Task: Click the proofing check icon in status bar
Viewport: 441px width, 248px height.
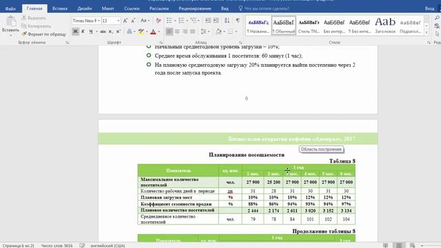Action: pyautogui.click(x=82, y=245)
